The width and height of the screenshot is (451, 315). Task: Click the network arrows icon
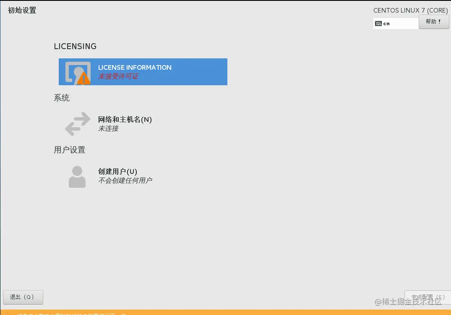pos(78,124)
